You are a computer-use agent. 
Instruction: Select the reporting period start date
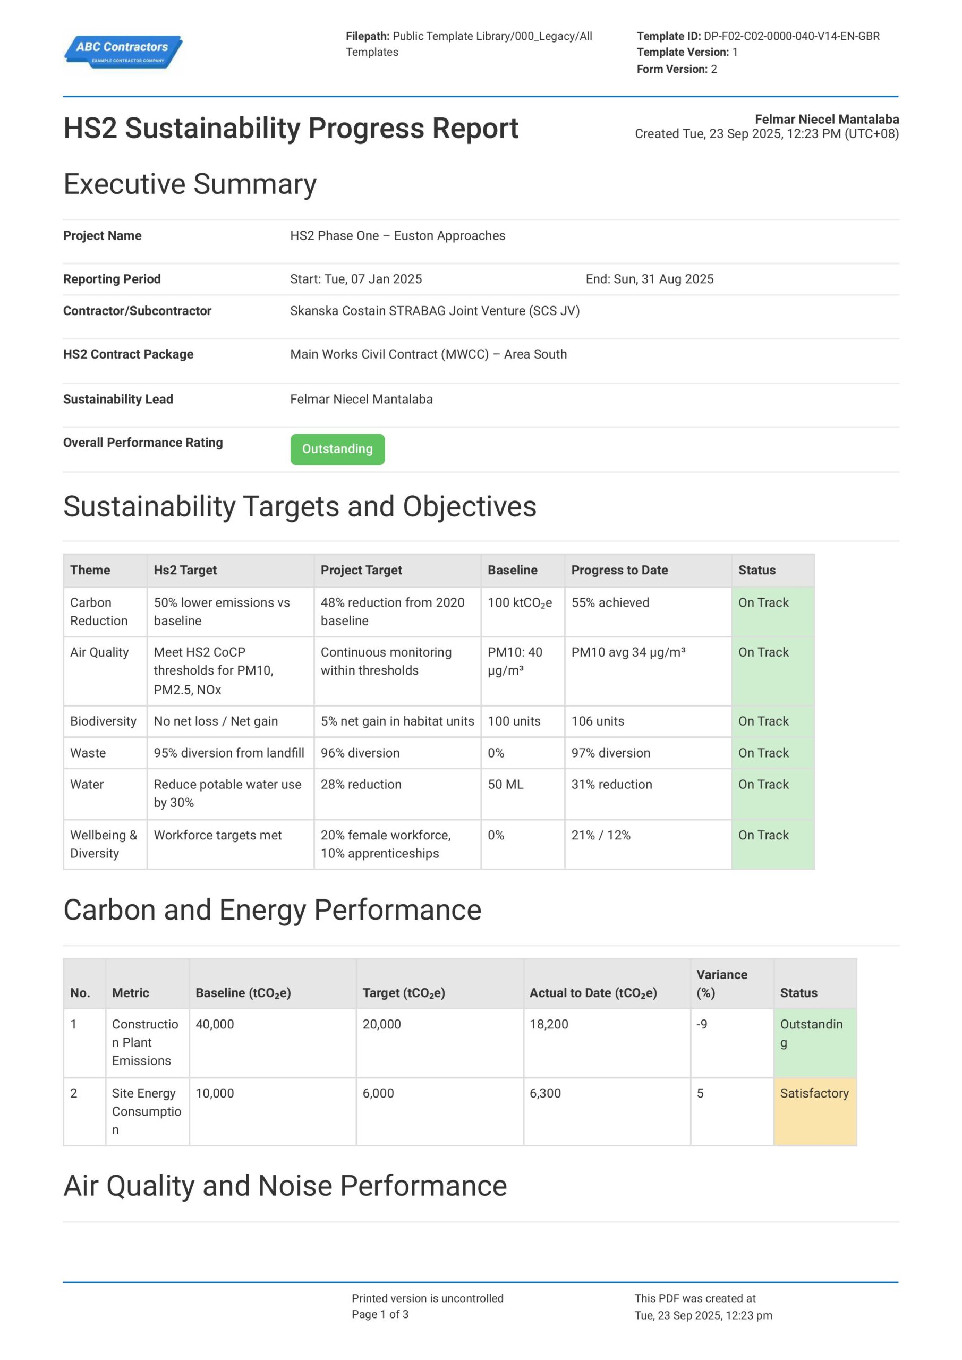(356, 279)
